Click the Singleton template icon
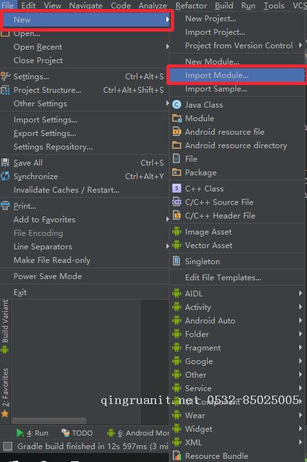Image resolution: width=307 pixels, height=462 pixels. 176,261
